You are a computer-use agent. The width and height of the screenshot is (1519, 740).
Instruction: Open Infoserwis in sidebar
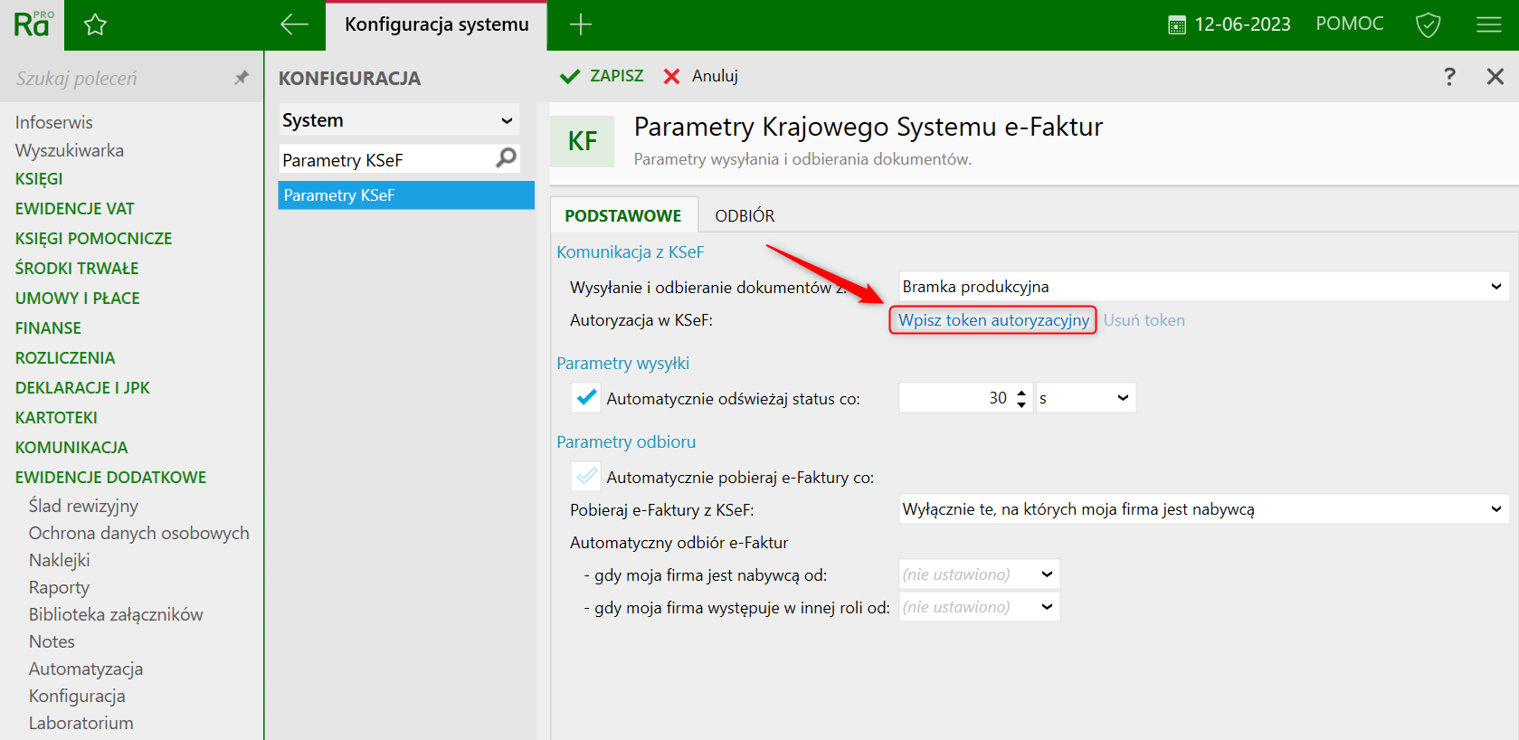coord(54,122)
